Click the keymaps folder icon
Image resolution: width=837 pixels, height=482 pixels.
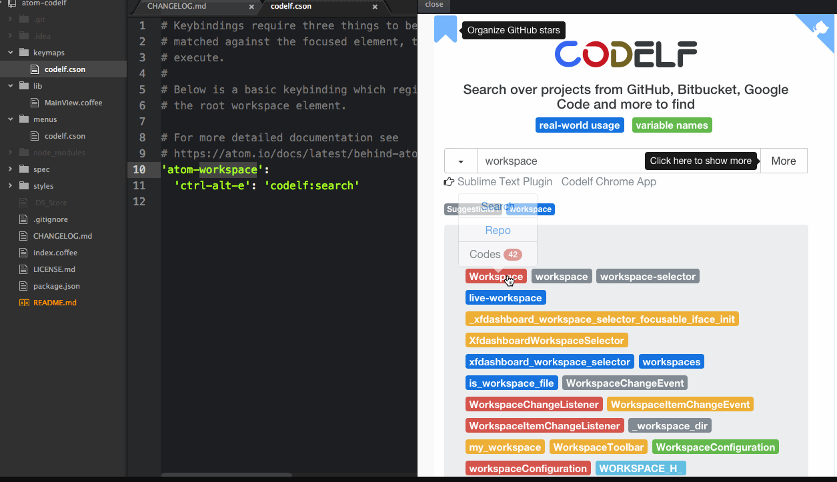25,53
